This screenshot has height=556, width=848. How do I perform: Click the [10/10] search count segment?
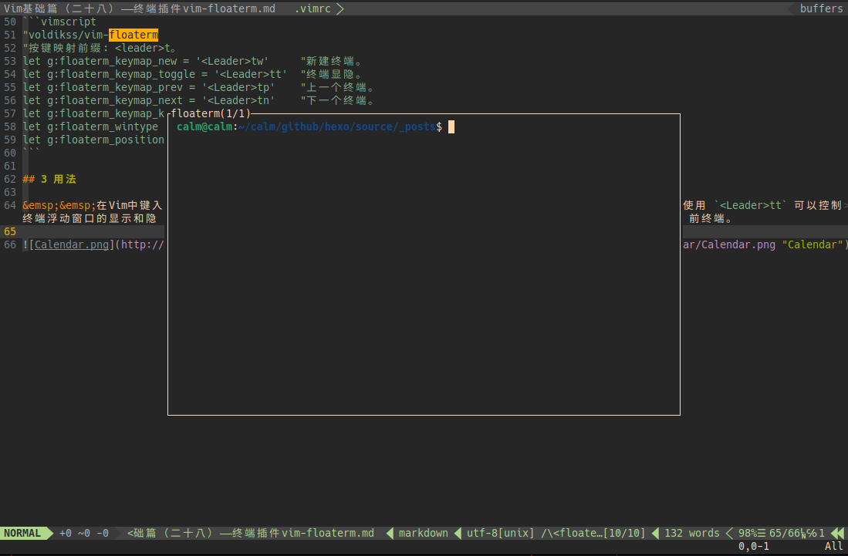point(625,534)
